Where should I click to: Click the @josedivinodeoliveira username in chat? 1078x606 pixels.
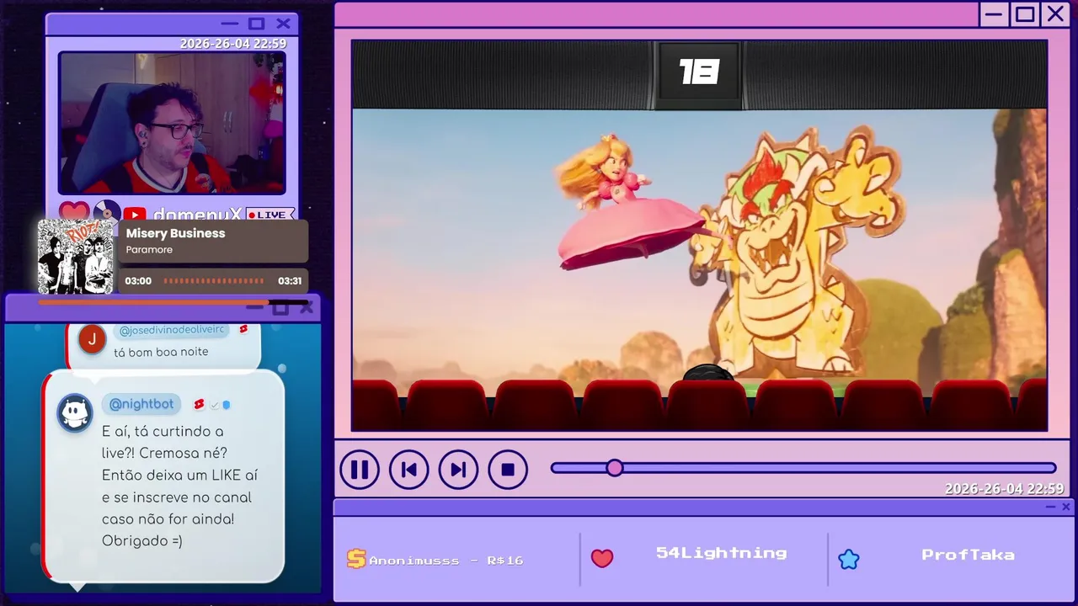172,330
